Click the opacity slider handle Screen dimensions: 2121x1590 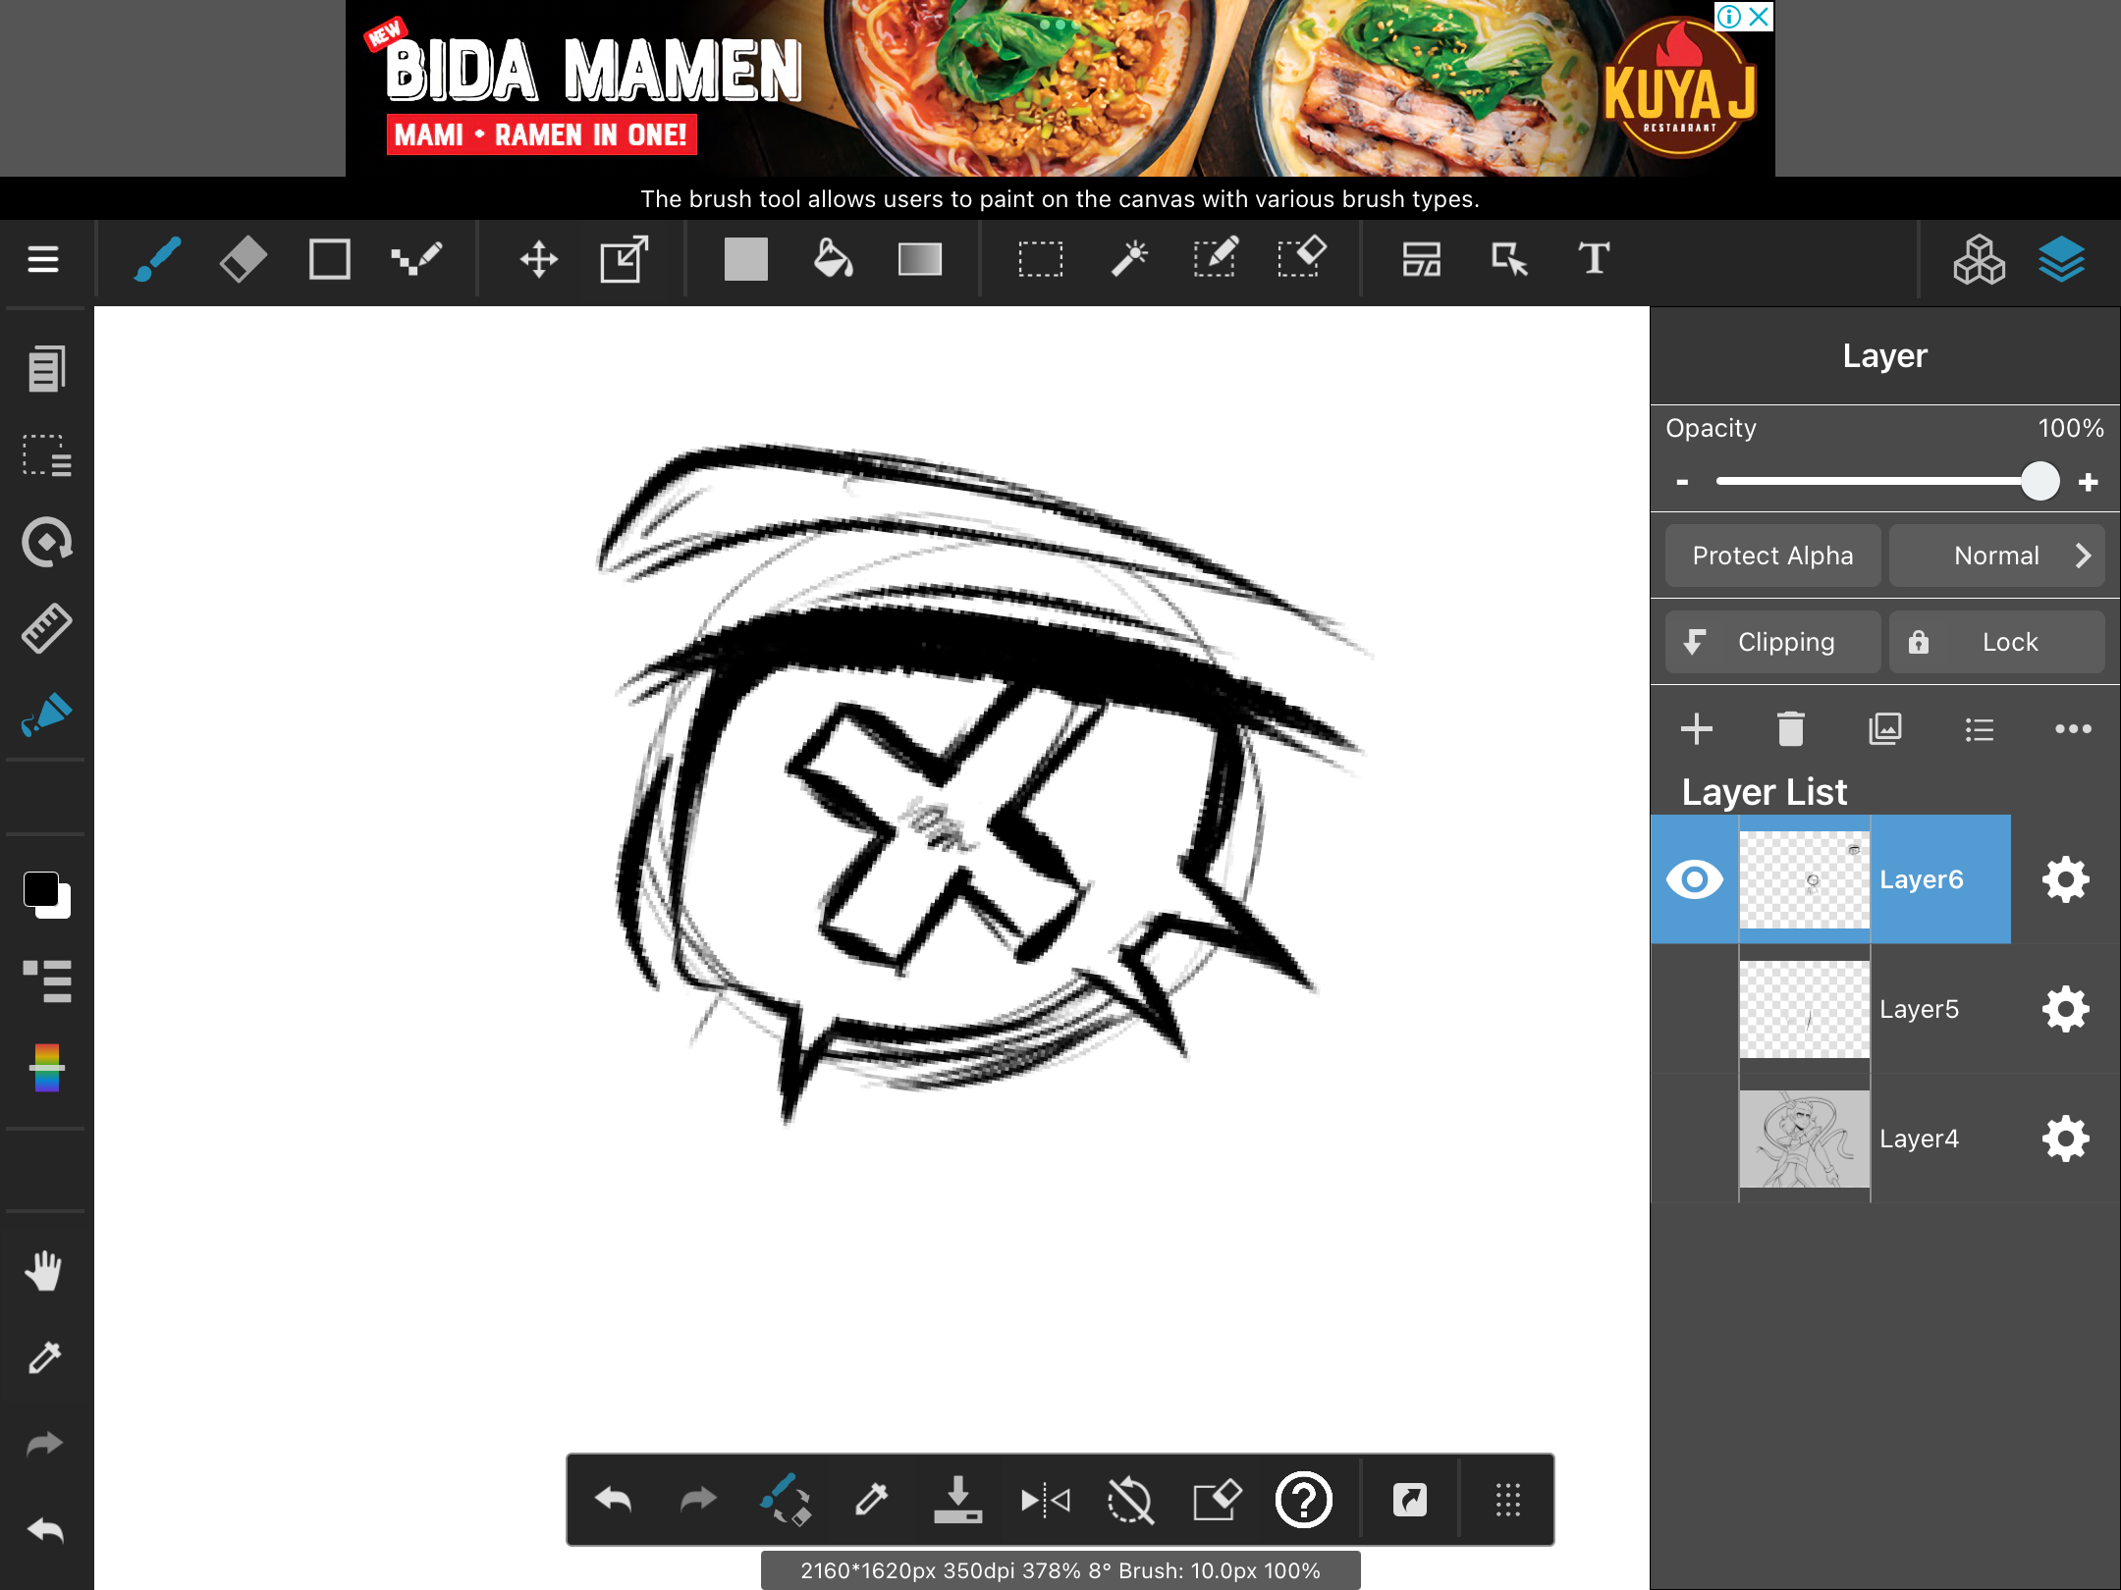point(2039,482)
